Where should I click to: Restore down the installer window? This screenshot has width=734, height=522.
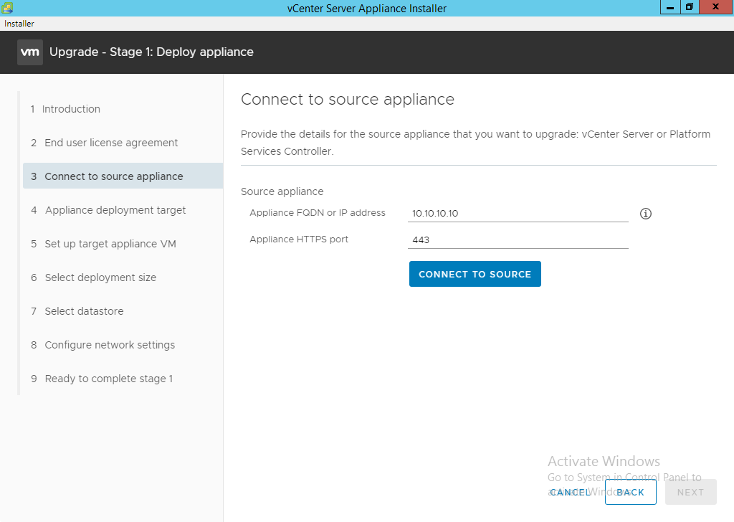coord(689,7)
